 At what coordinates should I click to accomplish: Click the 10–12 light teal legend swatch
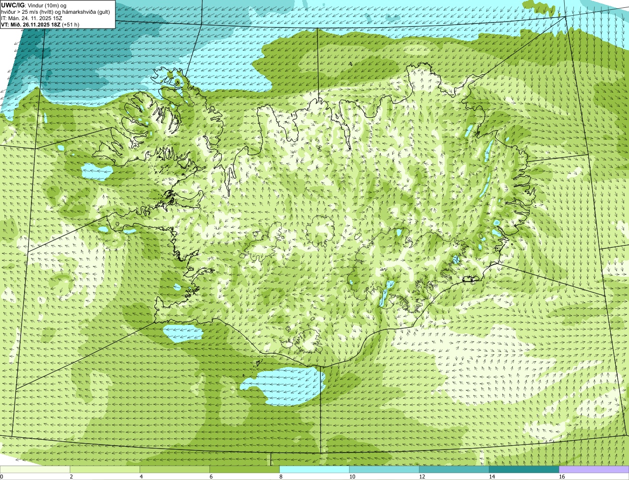tap(384, 470)
